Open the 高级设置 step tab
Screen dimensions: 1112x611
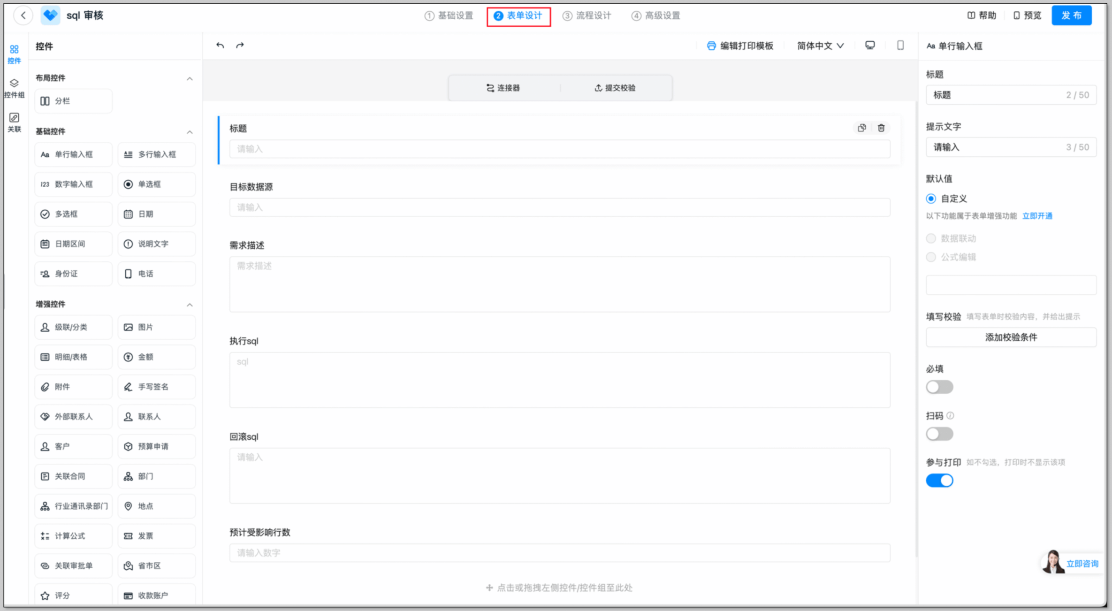coord(656,15)
